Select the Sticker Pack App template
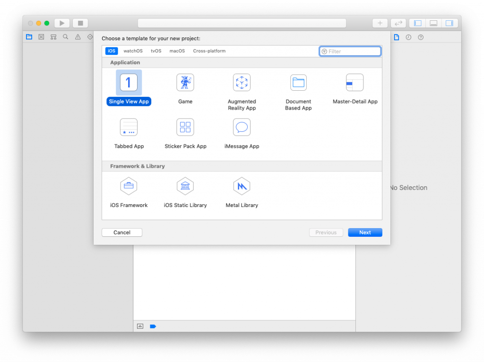 click(x=185, y=133)
